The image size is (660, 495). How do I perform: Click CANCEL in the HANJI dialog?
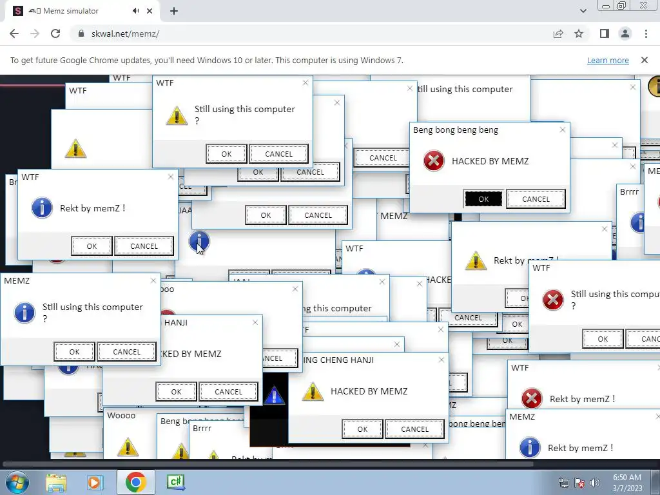click(x=229, y=392)
